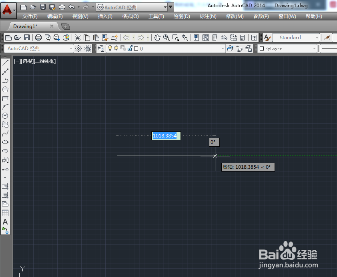
Task: Open the application menu dropdown arrow
Action: point(14,10)
